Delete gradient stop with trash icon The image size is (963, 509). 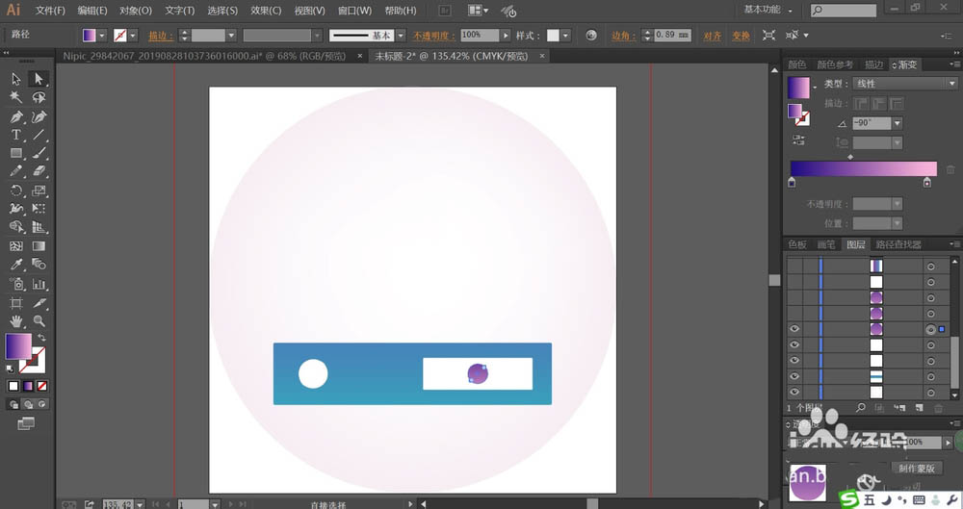click(x=950, y=169)
